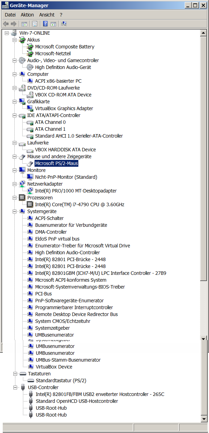Collapse the Computer category
Image resolution: width=209 pixels, height=433 pixels.
[14, 74]
